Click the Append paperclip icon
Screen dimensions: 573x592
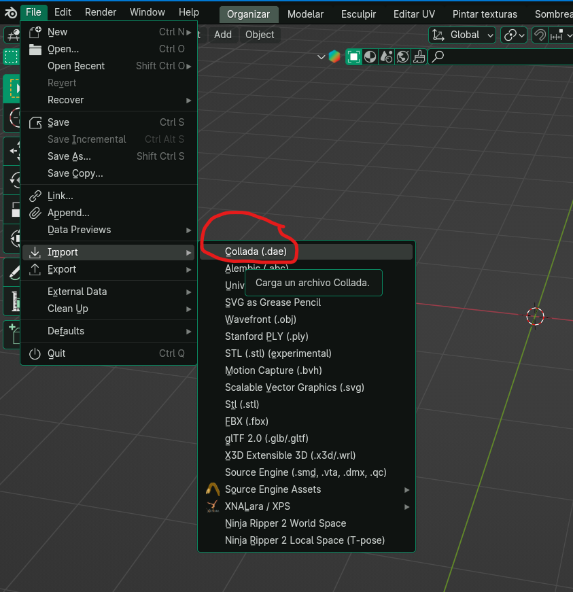click(x=35, y=213)
